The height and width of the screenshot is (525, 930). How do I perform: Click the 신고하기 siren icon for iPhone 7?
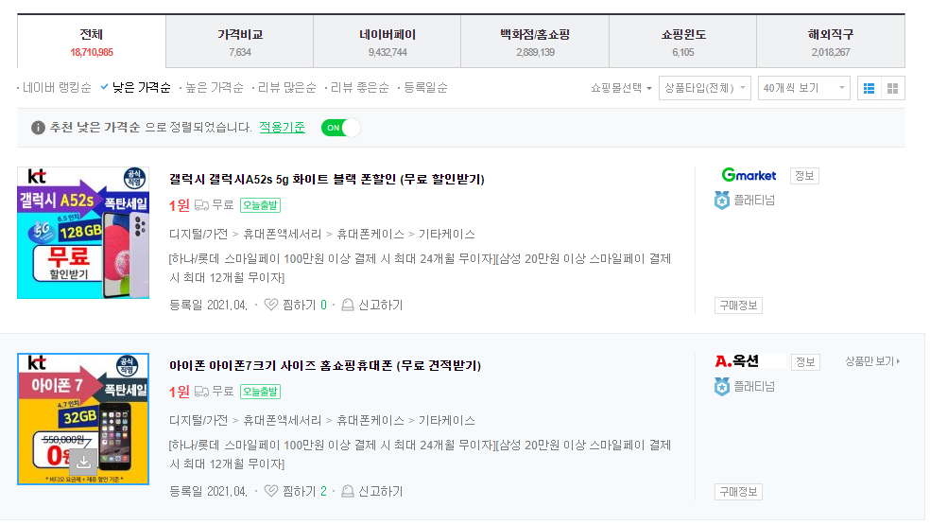pyautogui.click(x=348, y=491)
